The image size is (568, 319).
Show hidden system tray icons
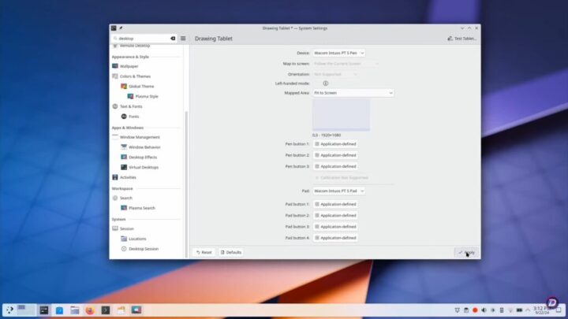528,310
